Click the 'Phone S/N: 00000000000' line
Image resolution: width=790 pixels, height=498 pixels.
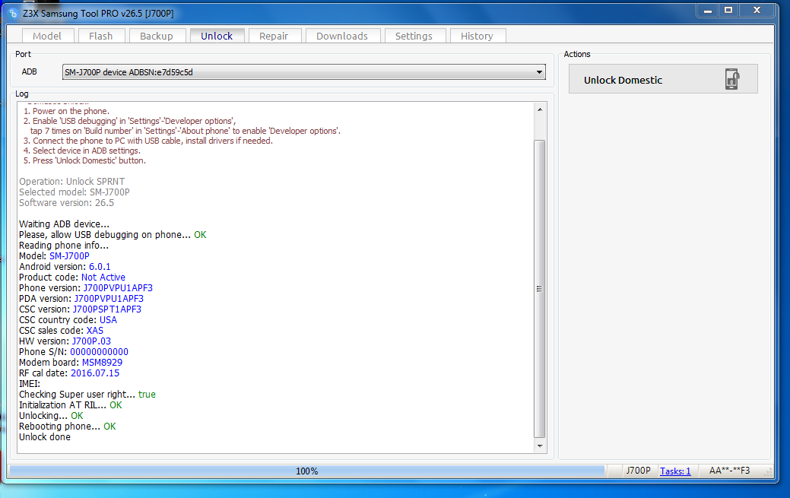pyautogui.click(x=74, y=352)
